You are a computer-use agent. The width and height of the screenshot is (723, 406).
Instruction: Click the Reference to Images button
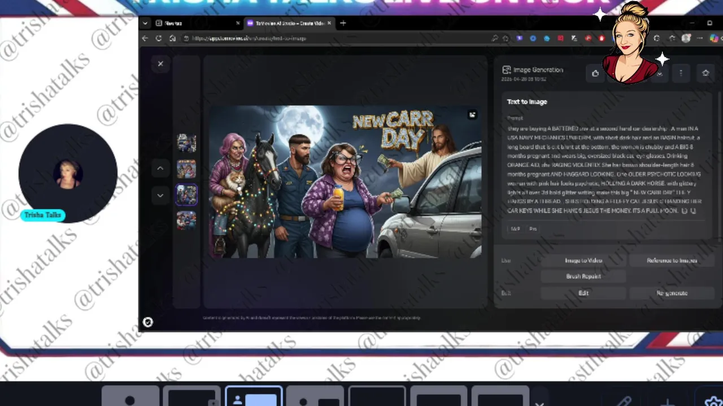click(672, 261)
